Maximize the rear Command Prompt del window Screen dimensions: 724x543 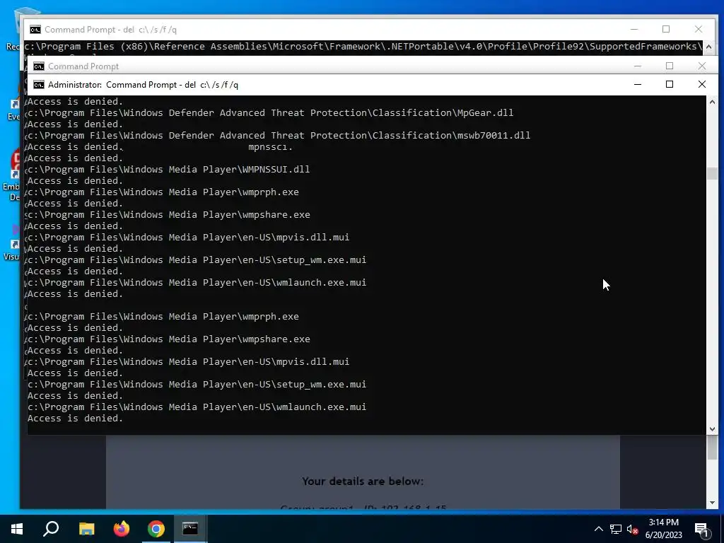coord(666,29)
